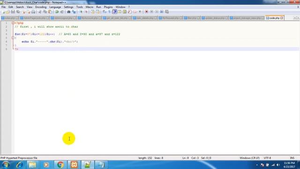Open the Encoding menu

[x=41, y=7]
